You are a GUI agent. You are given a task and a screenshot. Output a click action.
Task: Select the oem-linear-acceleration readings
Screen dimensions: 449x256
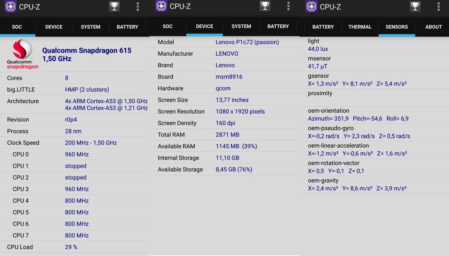point(357,154)
